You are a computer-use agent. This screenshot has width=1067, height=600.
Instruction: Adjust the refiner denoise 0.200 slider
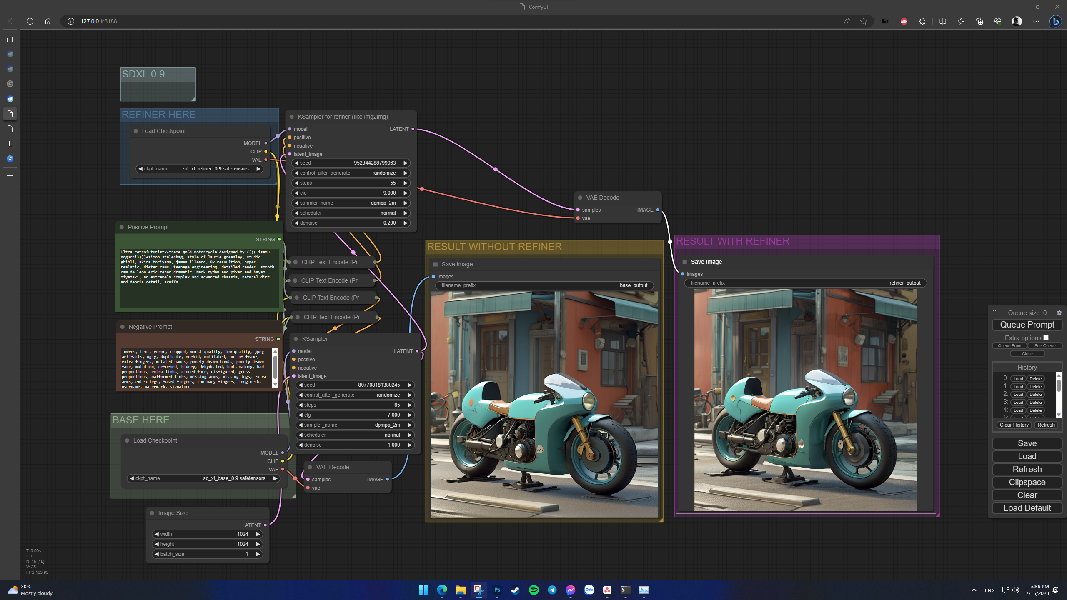[351, 223]
